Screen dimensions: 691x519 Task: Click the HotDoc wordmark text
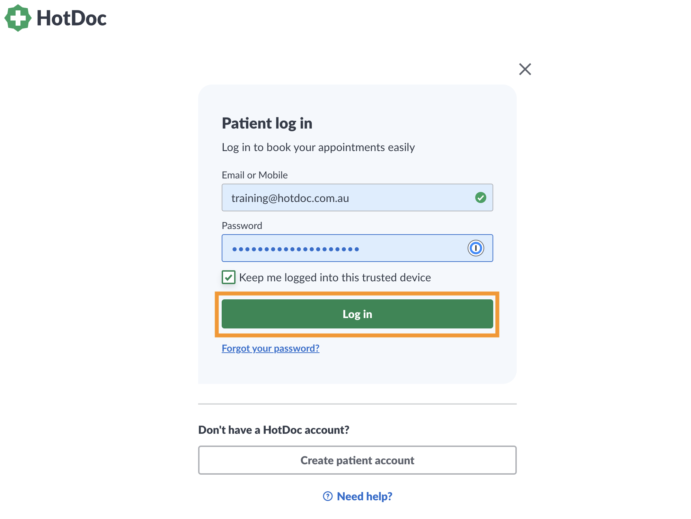[72, 18]
